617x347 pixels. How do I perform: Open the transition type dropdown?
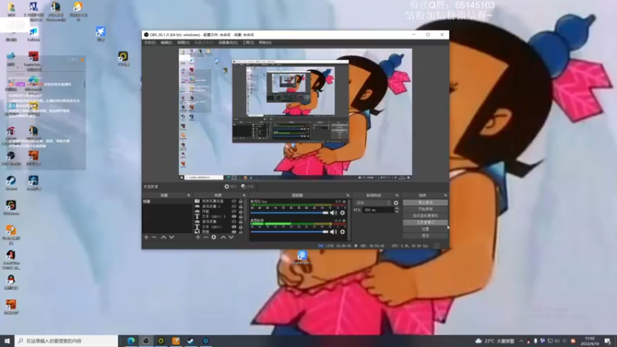373,203
